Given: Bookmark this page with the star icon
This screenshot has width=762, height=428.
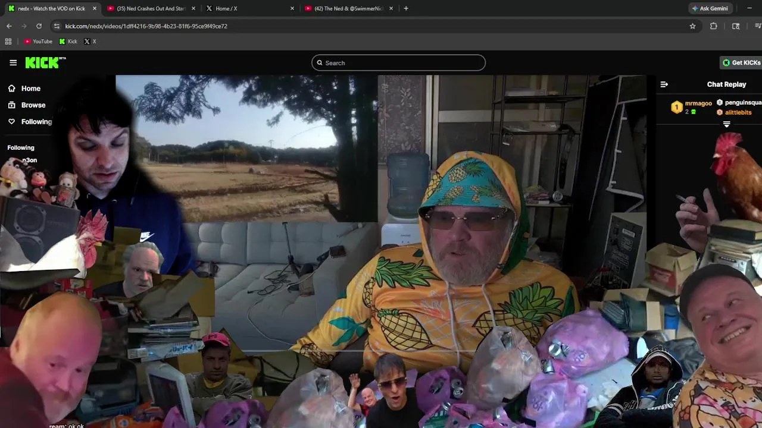Looking at the screenshot, I should coord(692,26).
